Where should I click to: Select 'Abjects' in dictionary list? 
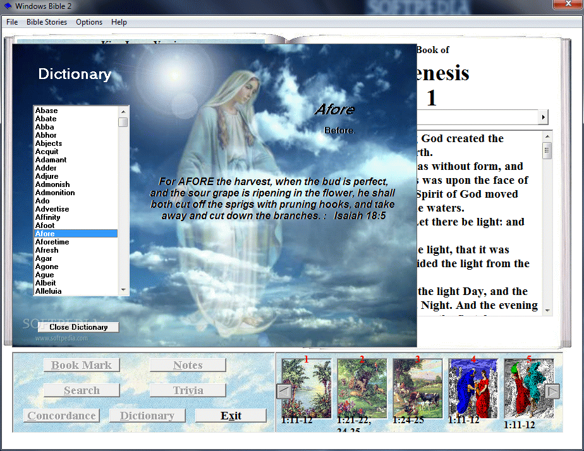pyautogui.click(x=76, y=143)
